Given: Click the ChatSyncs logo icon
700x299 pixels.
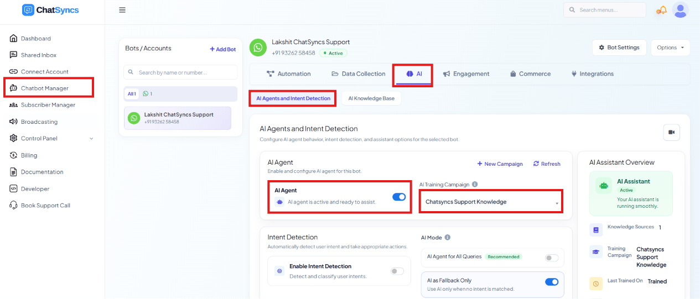Looking at the screenshot, I should (x=28, y=10).
